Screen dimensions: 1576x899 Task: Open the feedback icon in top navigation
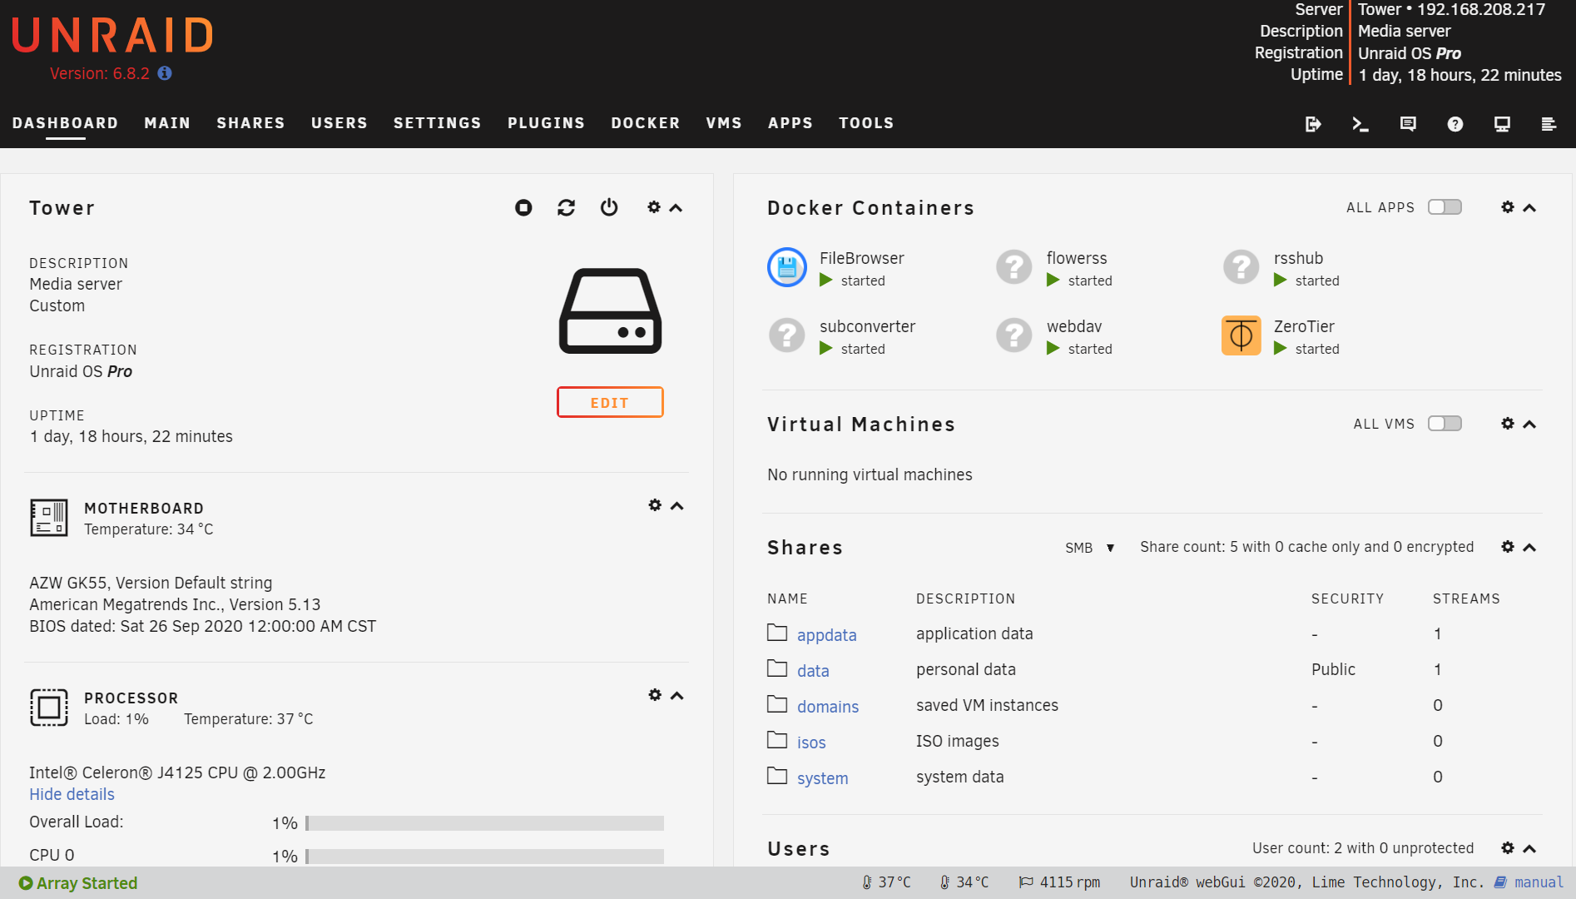point(1408,124)
